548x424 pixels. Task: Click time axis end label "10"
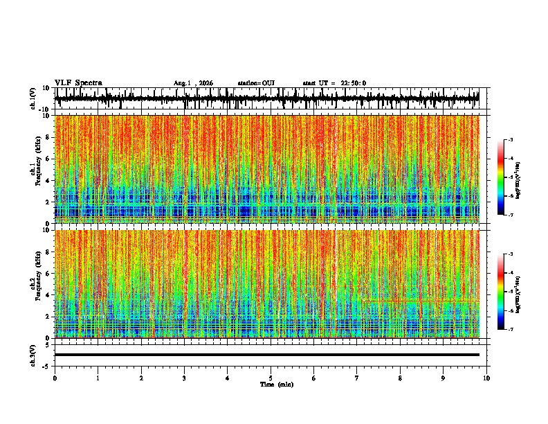pyautogui.click(x=486, y=378)
